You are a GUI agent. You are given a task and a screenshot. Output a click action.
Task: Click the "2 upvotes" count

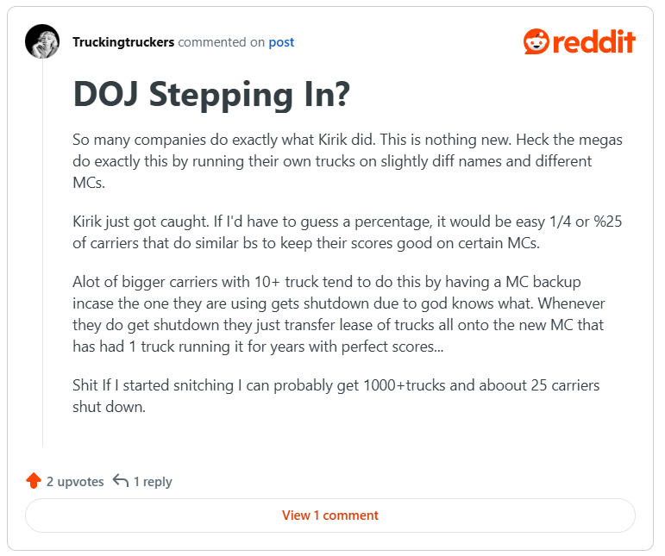tap(75, 482)
